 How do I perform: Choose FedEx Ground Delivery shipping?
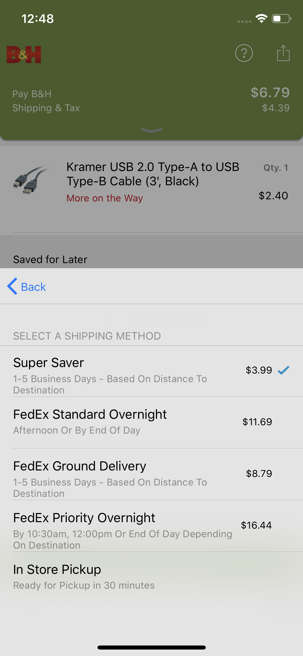tap(151, 473)
